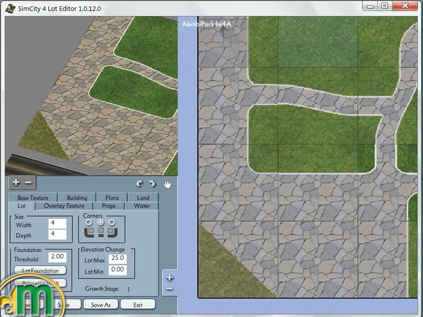423x317 pixels.
Task: Switch to the Overlay Texture tab
Action: coord(64,206)
